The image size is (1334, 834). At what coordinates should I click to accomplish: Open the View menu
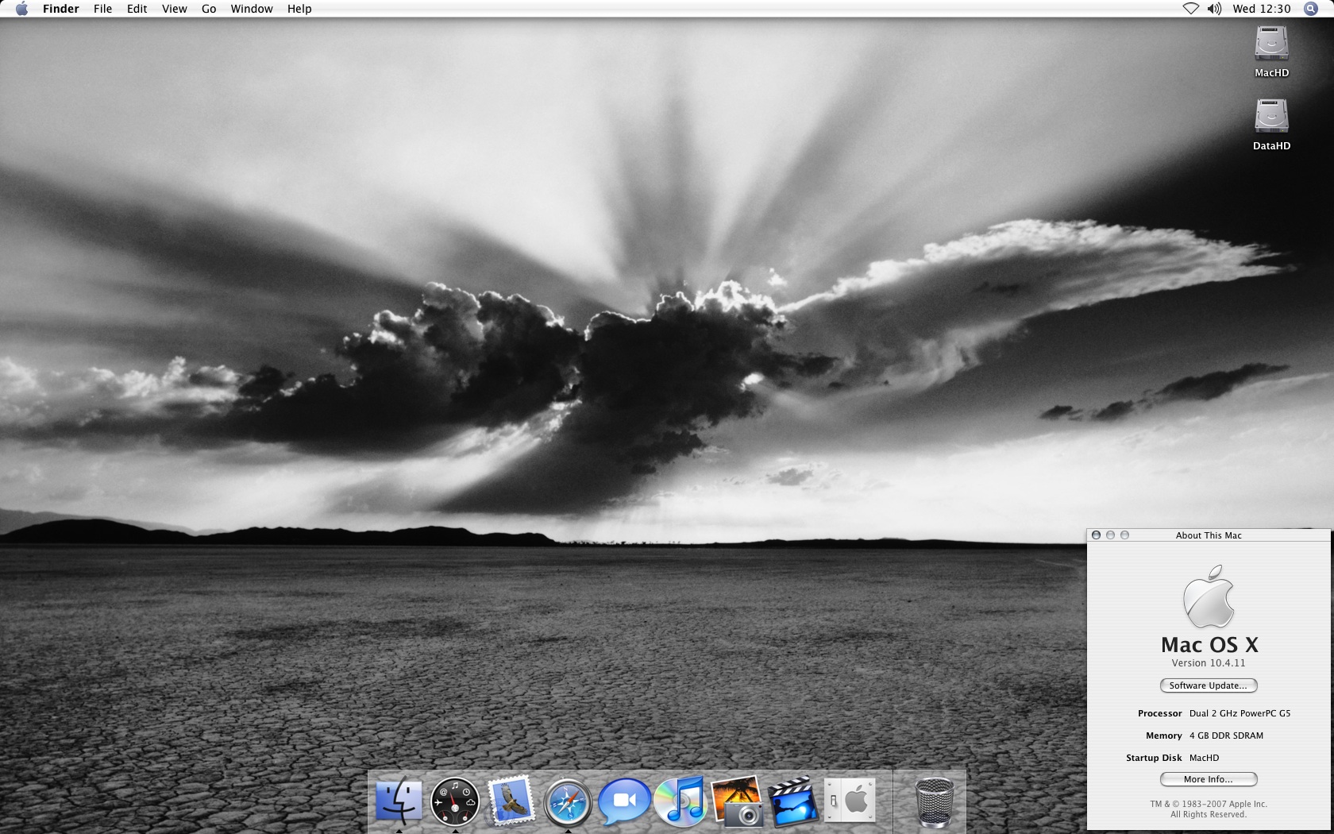[x=174, y=9]
